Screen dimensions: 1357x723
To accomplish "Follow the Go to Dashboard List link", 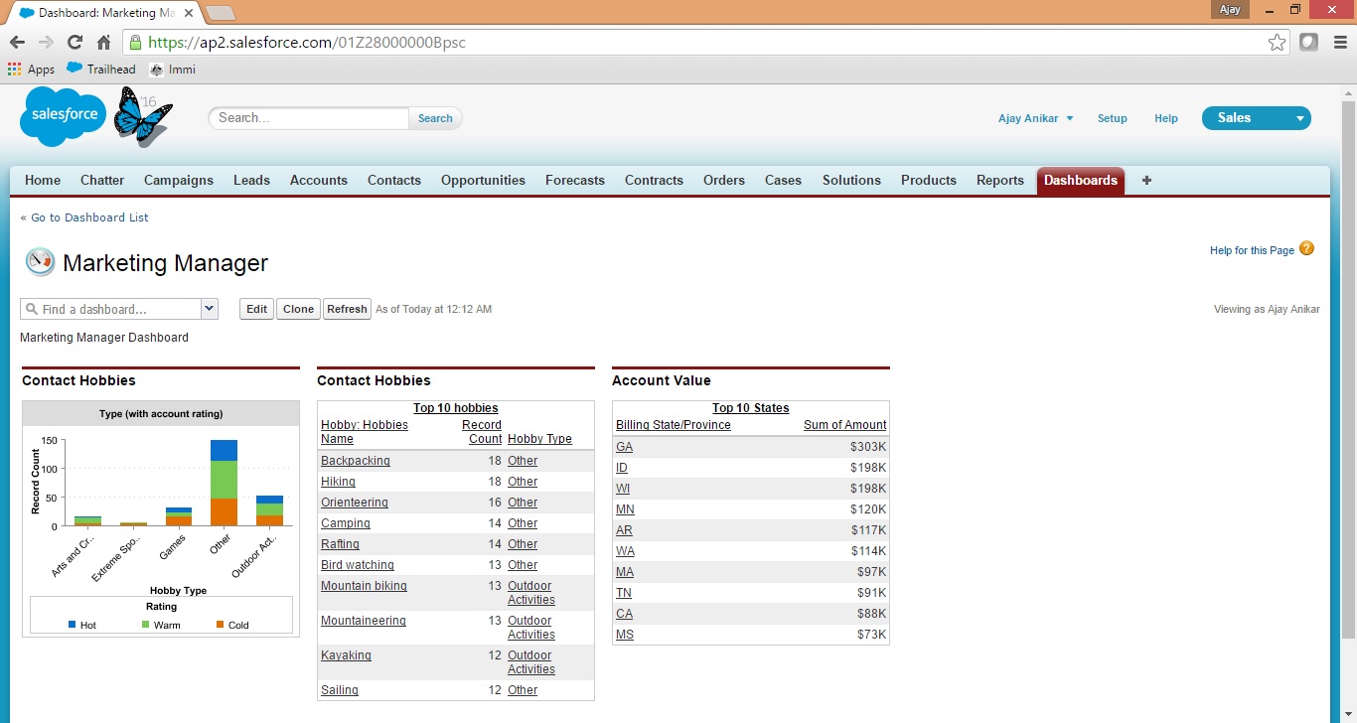I will (89, 217).
